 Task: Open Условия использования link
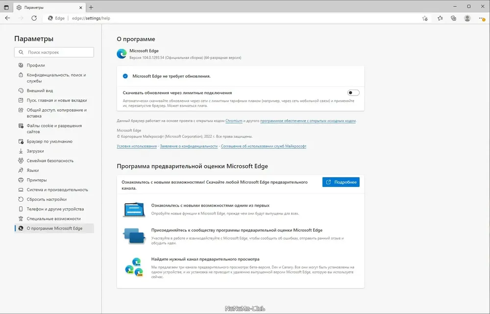click(x=137, y=146)
